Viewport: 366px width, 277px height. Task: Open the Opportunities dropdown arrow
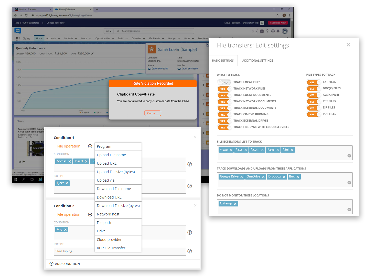click(112, 38)
